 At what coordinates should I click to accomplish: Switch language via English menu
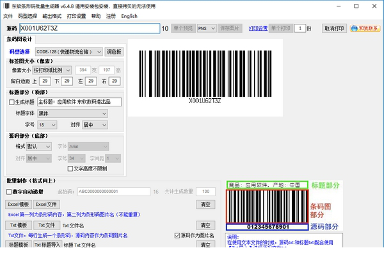click(x=129, y=16)
